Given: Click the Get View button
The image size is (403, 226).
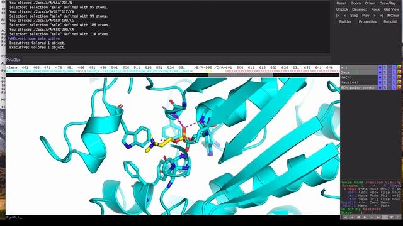Looking at the screenshot, I should pos(392,9).
